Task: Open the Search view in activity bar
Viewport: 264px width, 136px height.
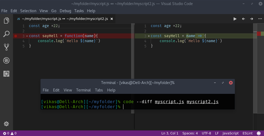Action: pyautogui.click(x=6, y=34)
